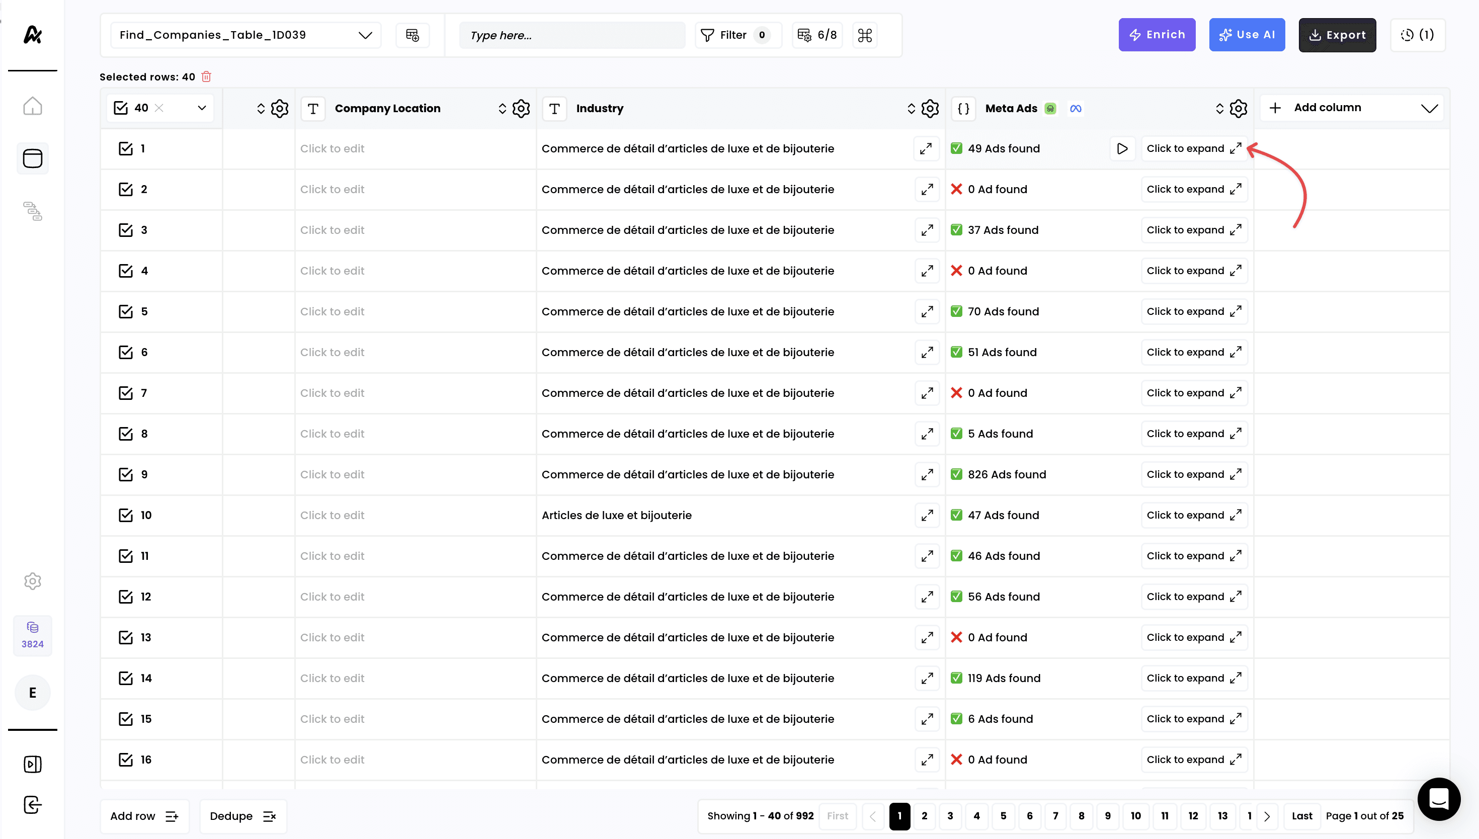This screenshot has height=839, width=1479.
Task: Open keyboard shortcuts command icon
Action: pos(864,35)
